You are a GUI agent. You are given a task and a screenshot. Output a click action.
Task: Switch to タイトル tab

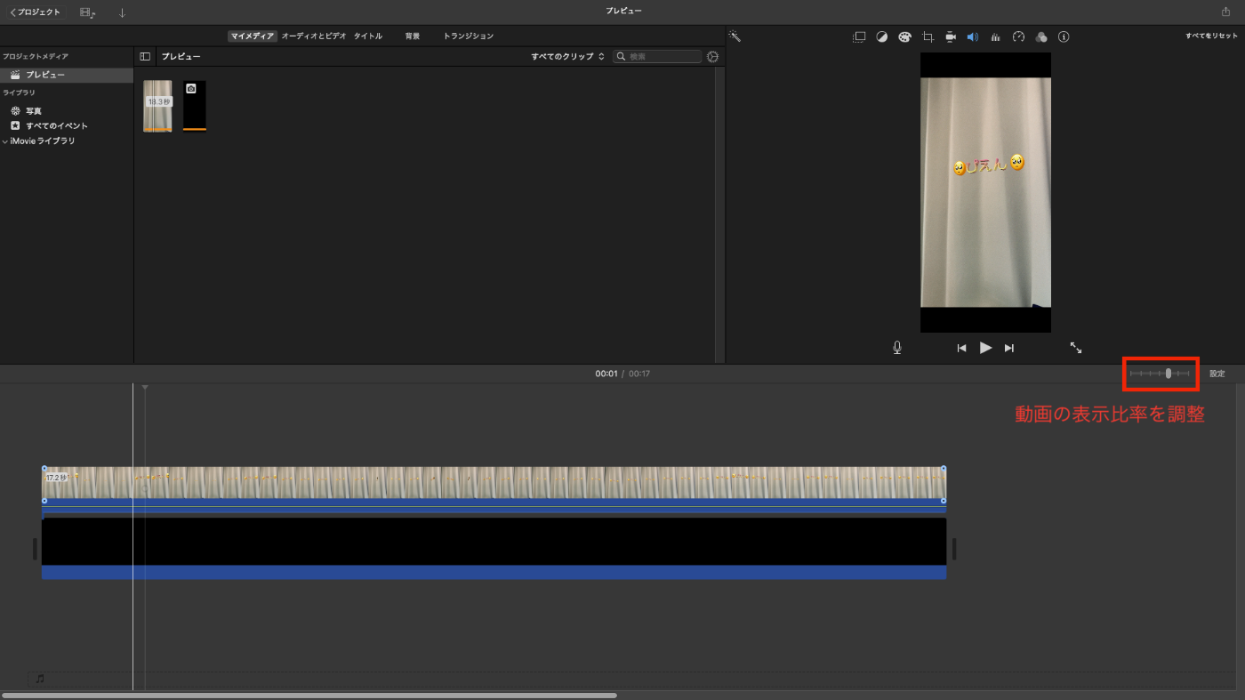368,36
